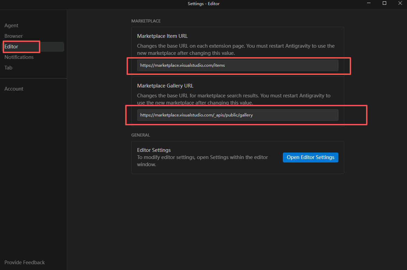407x270 pixels.
Task: Click the Marketplace Item URL input field
Action: coord(237,65)
